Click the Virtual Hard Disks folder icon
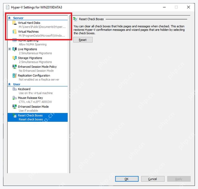Image resolution: width=198 pixels, height=189 pixels. tap(15, 23)
